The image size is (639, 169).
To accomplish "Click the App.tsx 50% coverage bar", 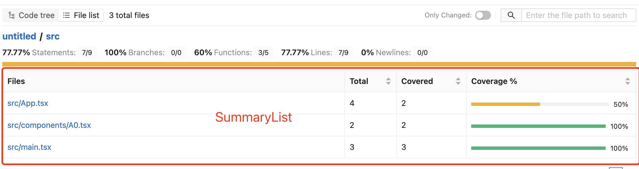I will 540,104.
